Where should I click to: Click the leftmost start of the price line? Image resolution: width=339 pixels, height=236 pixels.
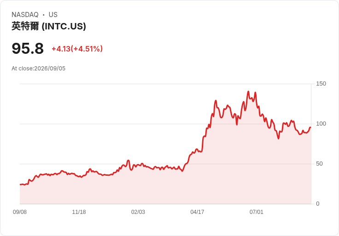coord(20,184)
